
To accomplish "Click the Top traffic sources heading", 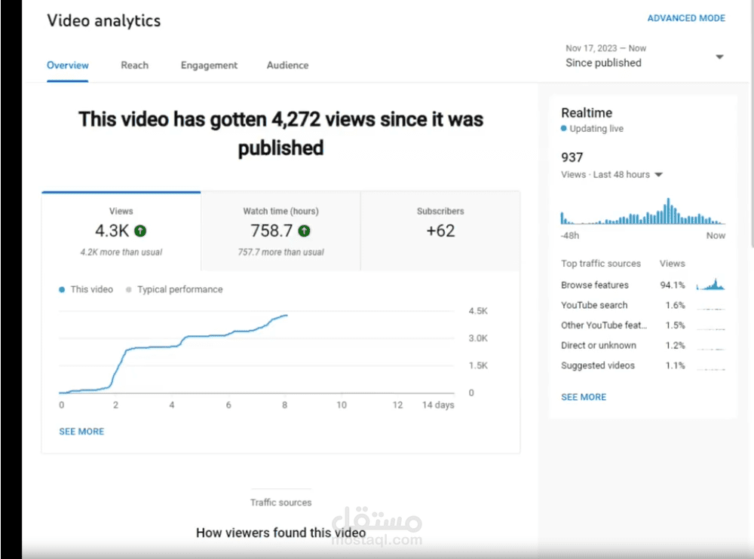I will (601, 264).
